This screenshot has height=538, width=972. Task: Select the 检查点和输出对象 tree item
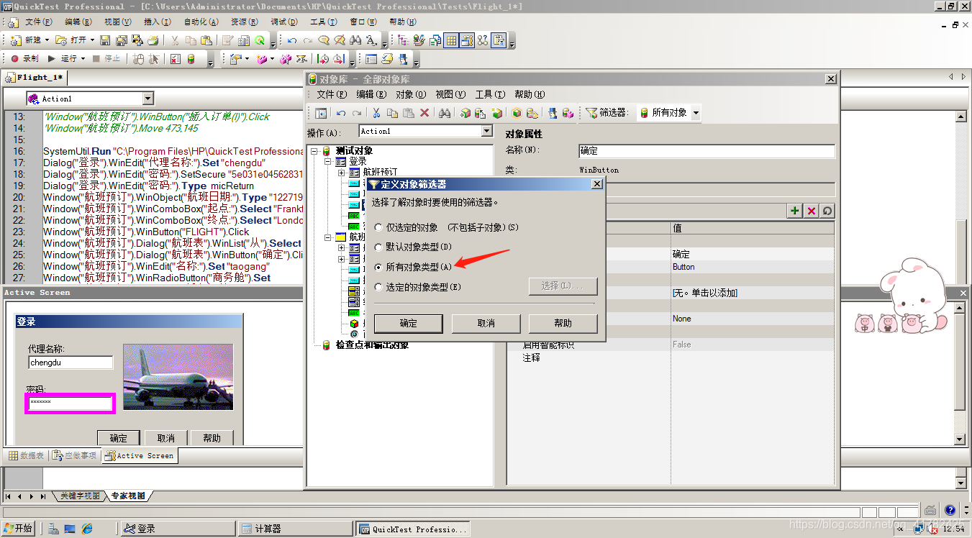371,345
